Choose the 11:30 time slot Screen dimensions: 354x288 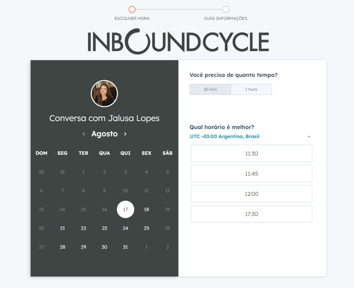point(251,153)
